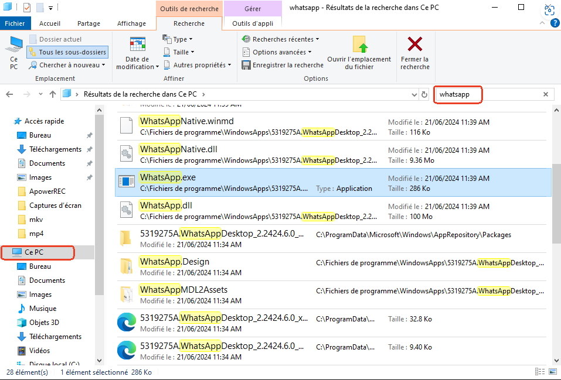The width and height of the screenshot is (561, 380).
Task: Open Autres propriétés dropdown
Action: point(198,65)
